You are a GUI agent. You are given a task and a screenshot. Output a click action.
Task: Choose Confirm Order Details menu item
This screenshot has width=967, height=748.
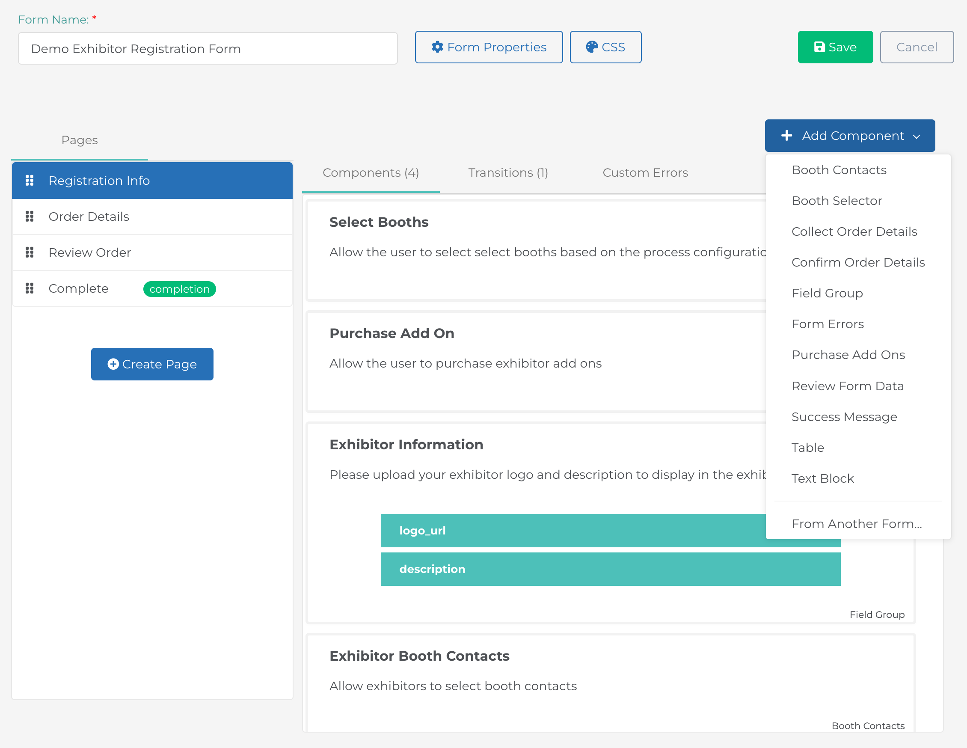858,262
